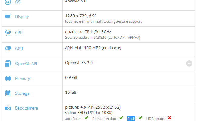The height and width of the screenshot is (121, 197).
Task: Click the autofocus green checkmark
Action: (86, 118)
